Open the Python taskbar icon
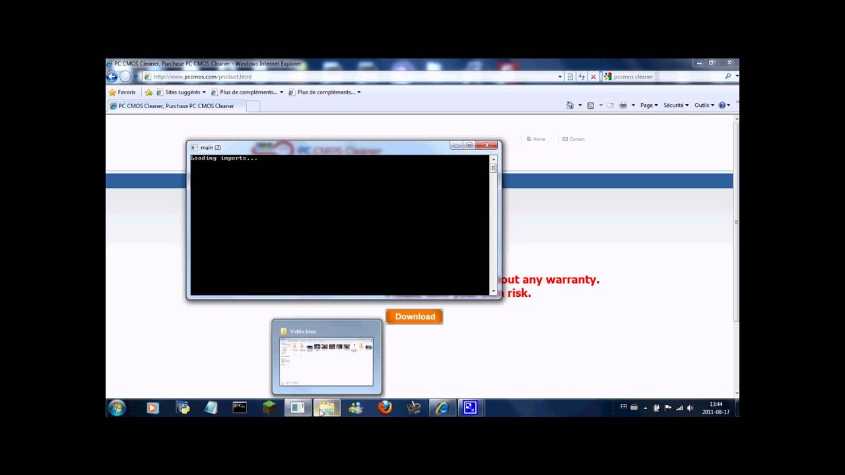Screen dimensions: 845x475 click(x=183, y=408)
